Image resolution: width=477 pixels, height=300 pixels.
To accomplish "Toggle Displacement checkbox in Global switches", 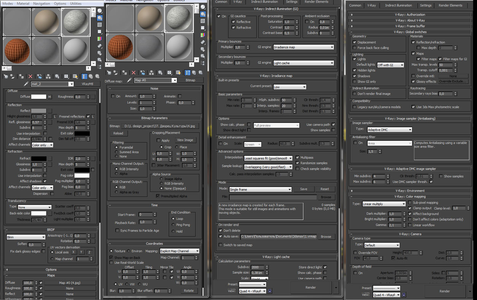I will point(355,42).
